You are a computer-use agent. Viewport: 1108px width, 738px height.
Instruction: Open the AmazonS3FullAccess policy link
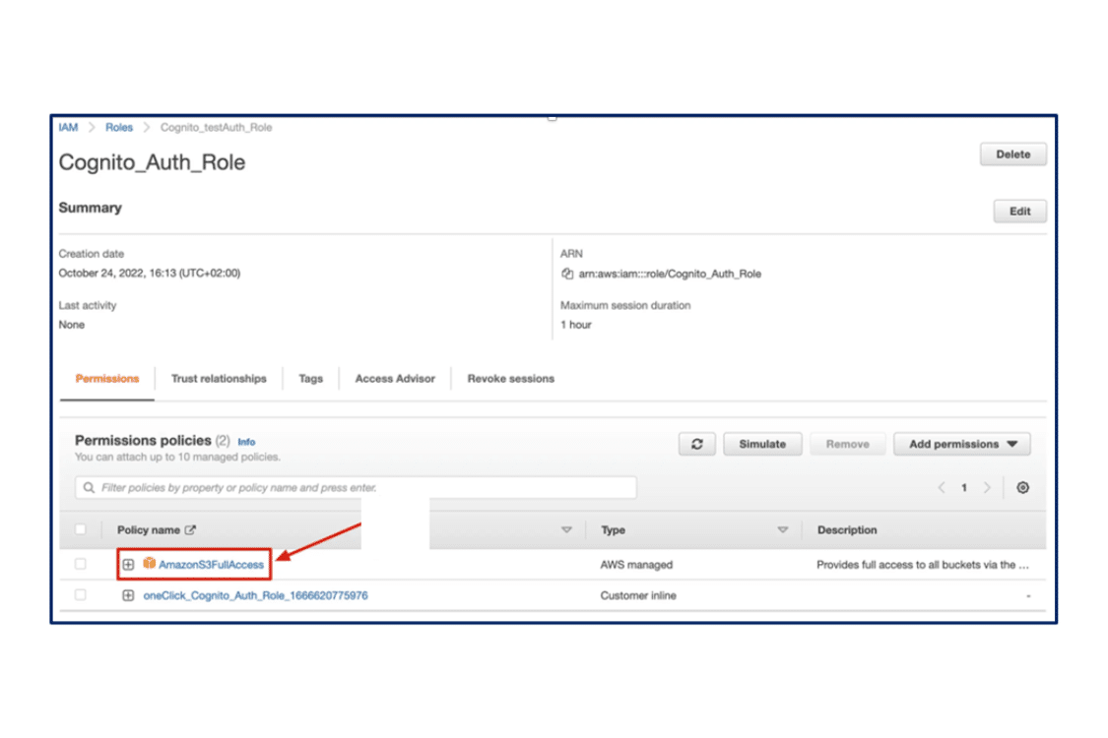pyautogui.click(x=212, y=564)
